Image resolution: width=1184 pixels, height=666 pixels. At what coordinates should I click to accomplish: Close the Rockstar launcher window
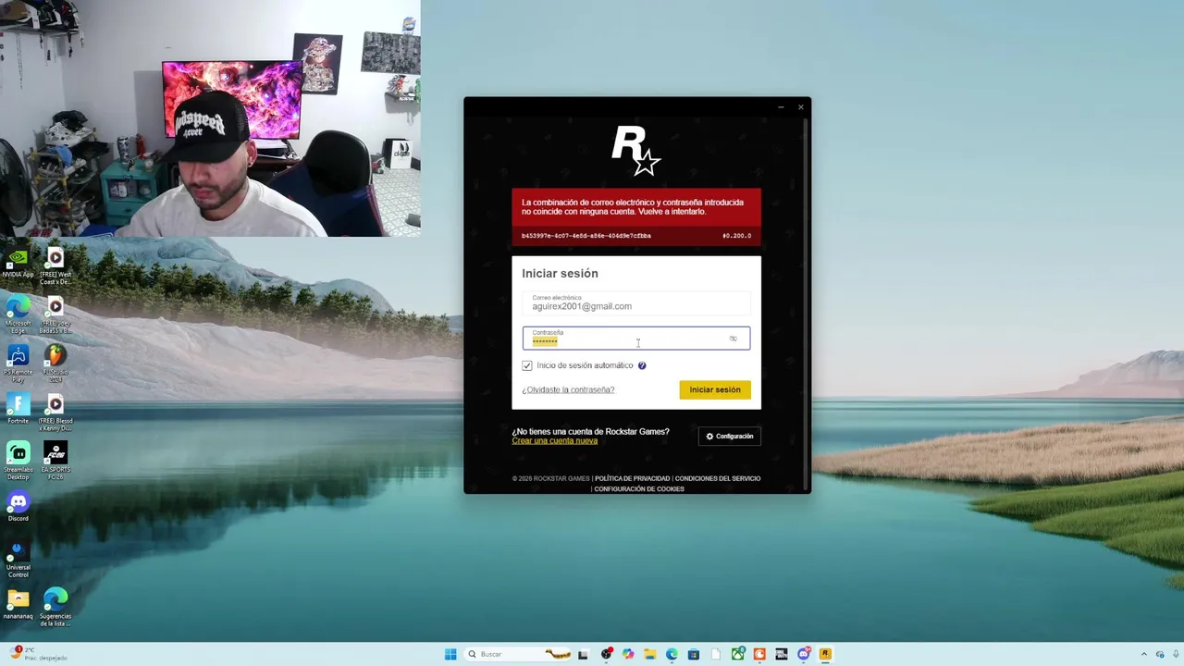(800, 107)
